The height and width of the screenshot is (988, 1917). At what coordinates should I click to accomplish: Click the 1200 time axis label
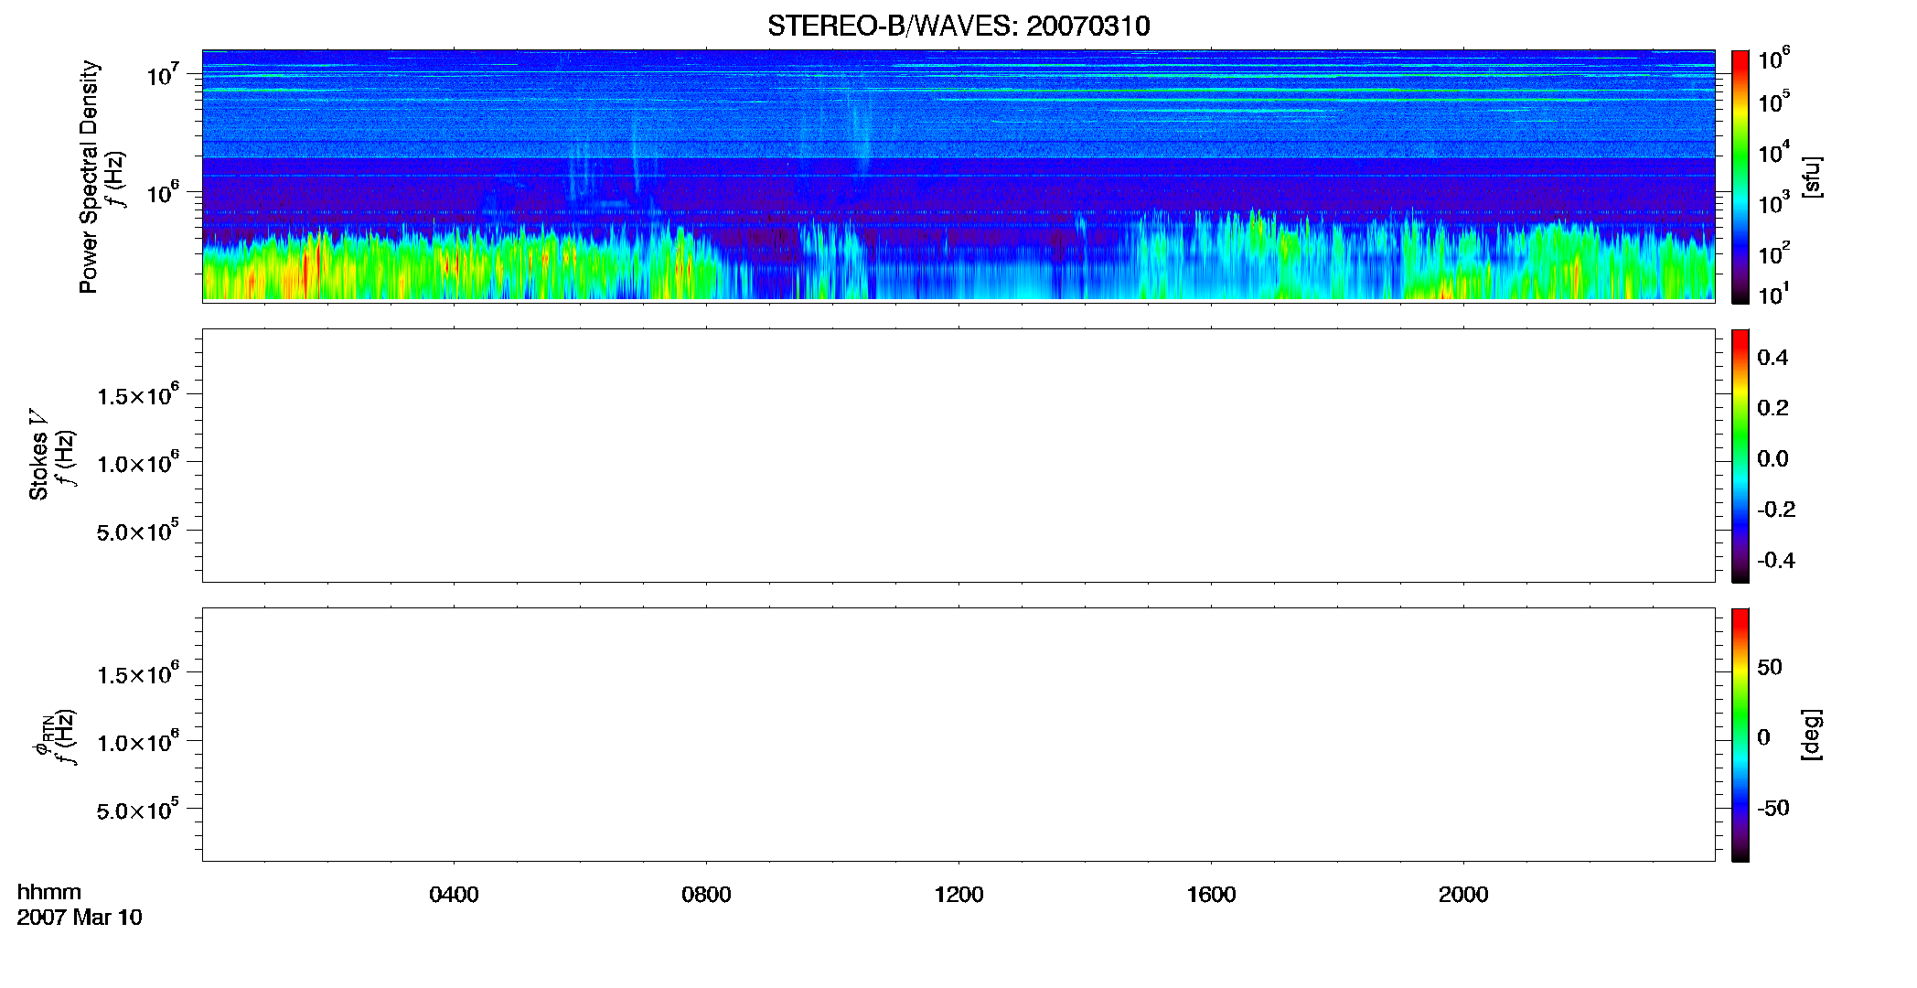point(958,895)
